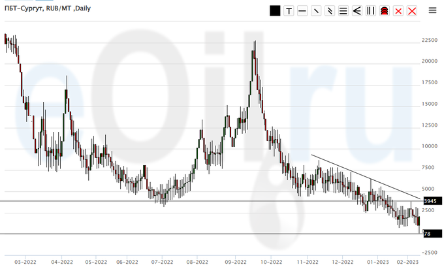Click the large red X clear-all button
This screenshot has width=444, height=267.
click(x=412, y=10)
